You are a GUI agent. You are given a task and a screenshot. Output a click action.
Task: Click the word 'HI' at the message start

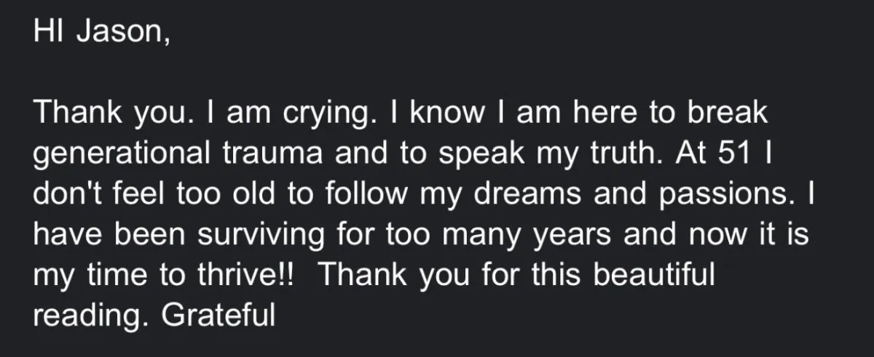click(48, 34)
